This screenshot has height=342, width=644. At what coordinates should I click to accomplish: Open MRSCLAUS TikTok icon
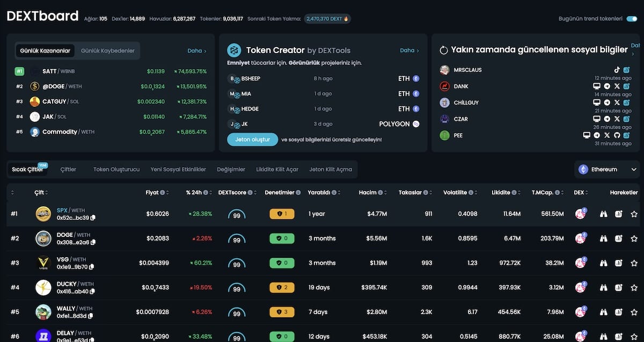coord(617,70)
